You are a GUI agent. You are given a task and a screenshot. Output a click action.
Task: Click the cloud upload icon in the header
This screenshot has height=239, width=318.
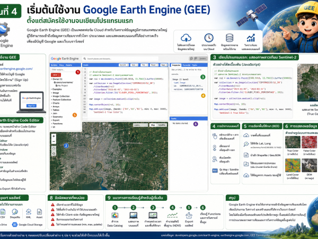(x=186, y=38)
